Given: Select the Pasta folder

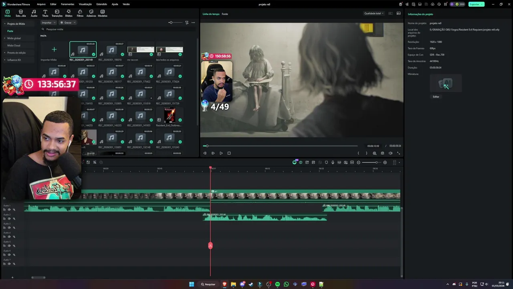Looking at the screenshot, I should [x=10, y=31].
